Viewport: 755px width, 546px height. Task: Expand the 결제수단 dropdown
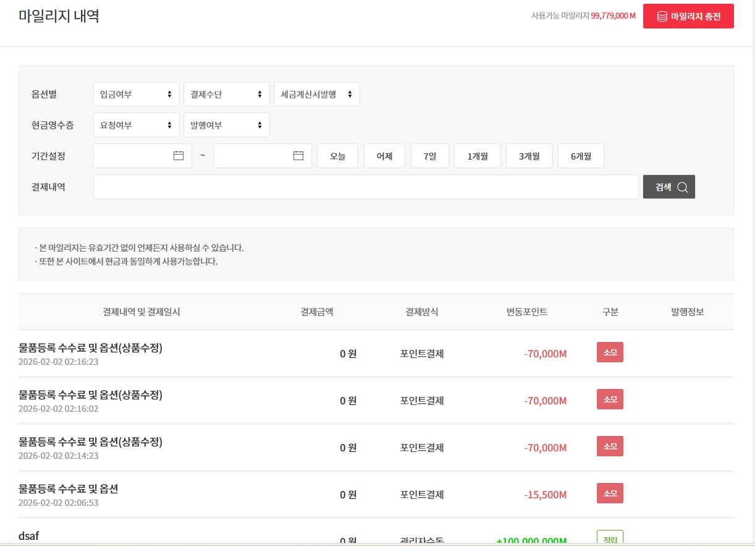coord(226,94)
